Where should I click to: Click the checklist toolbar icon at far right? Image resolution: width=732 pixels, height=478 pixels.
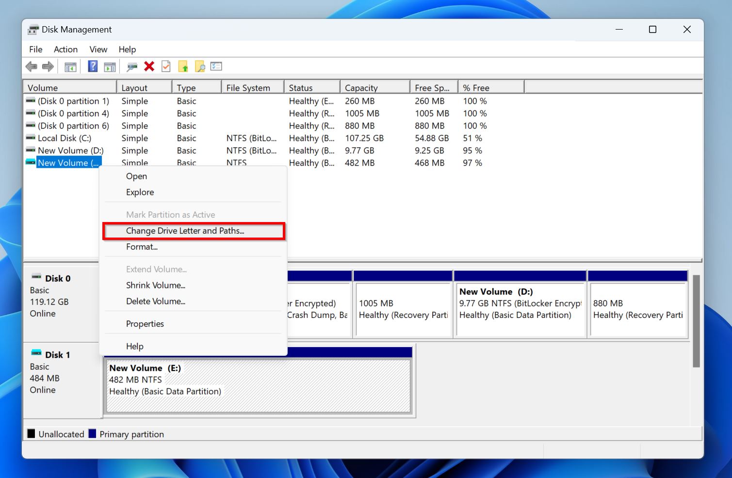216,66
